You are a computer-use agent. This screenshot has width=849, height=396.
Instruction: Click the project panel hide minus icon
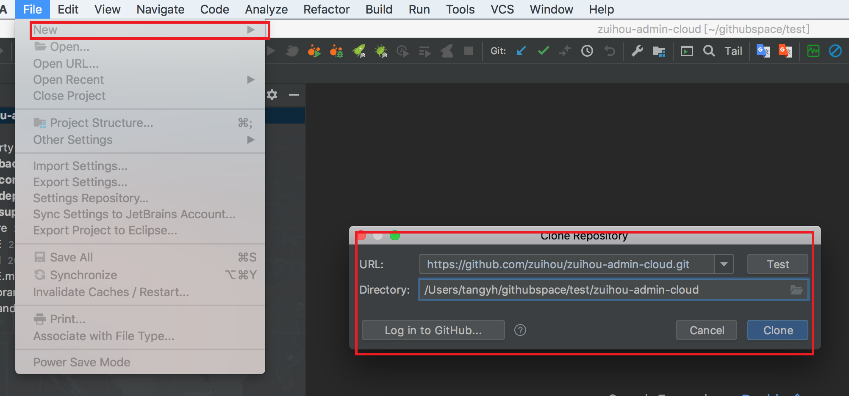[294, 95]
